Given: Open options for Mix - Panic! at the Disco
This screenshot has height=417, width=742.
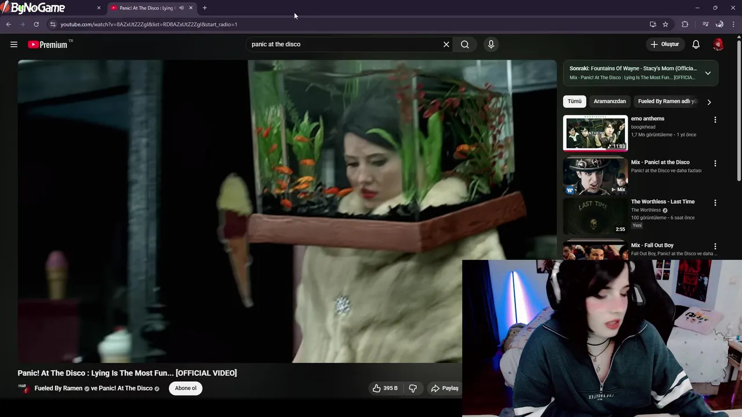Looking at the screenshot, I should (715, 163).
